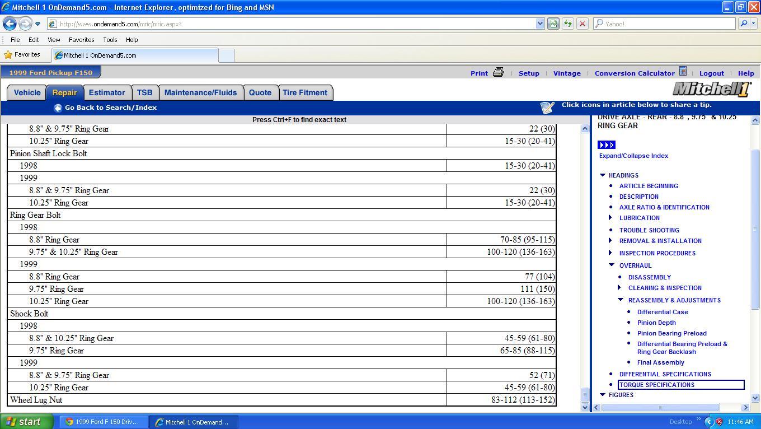
Task: Click the browser Back arrow button
Action: coord(10,24)
